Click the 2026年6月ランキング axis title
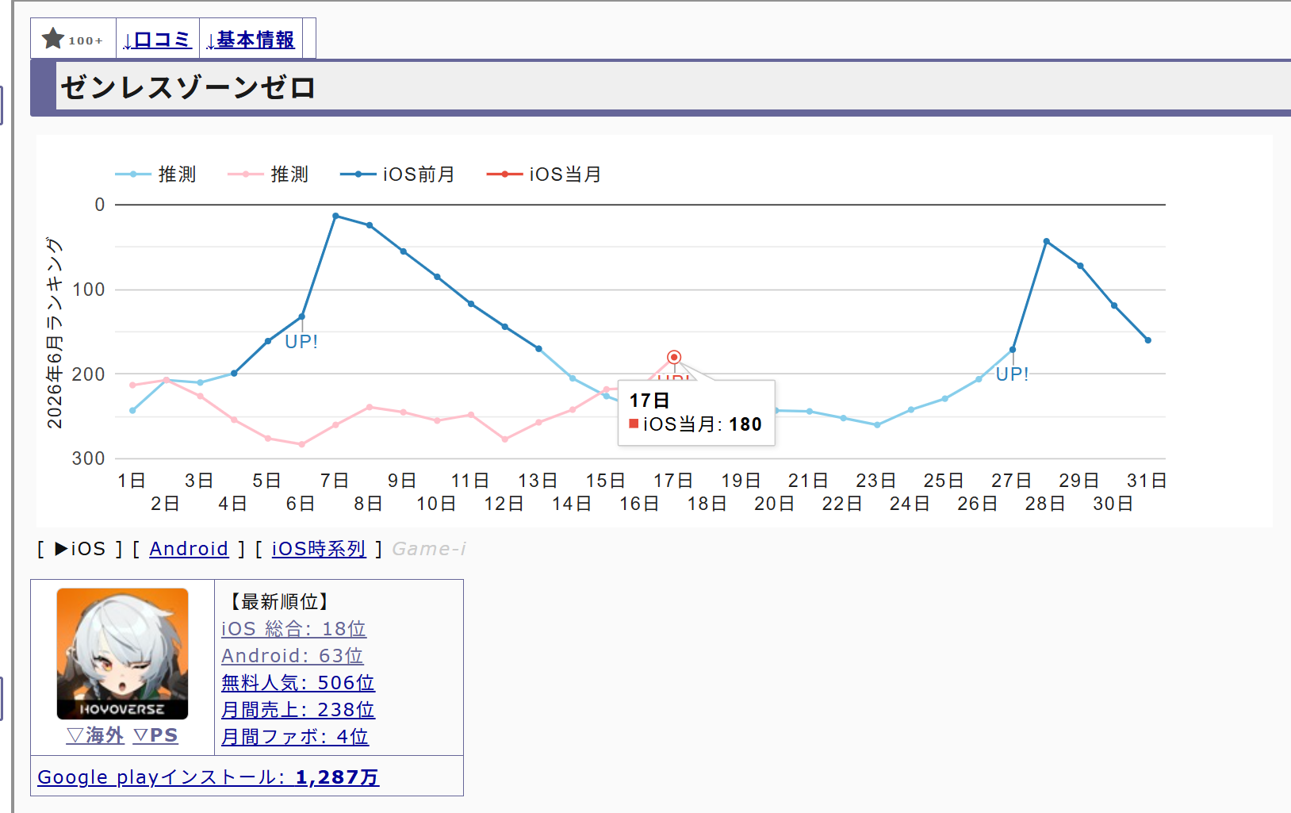The width and height of the screenshot is (1291, 813). (x=54, y=332)
